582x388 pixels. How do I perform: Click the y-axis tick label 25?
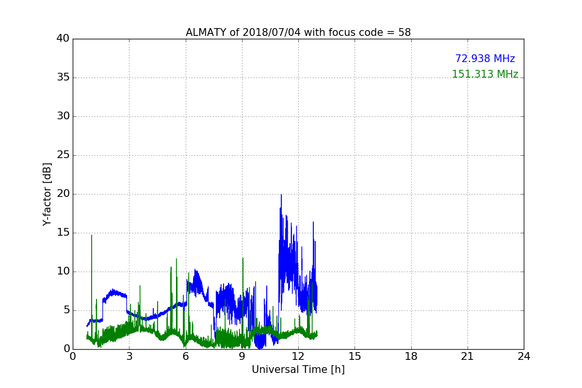click(x=63, y=155)
